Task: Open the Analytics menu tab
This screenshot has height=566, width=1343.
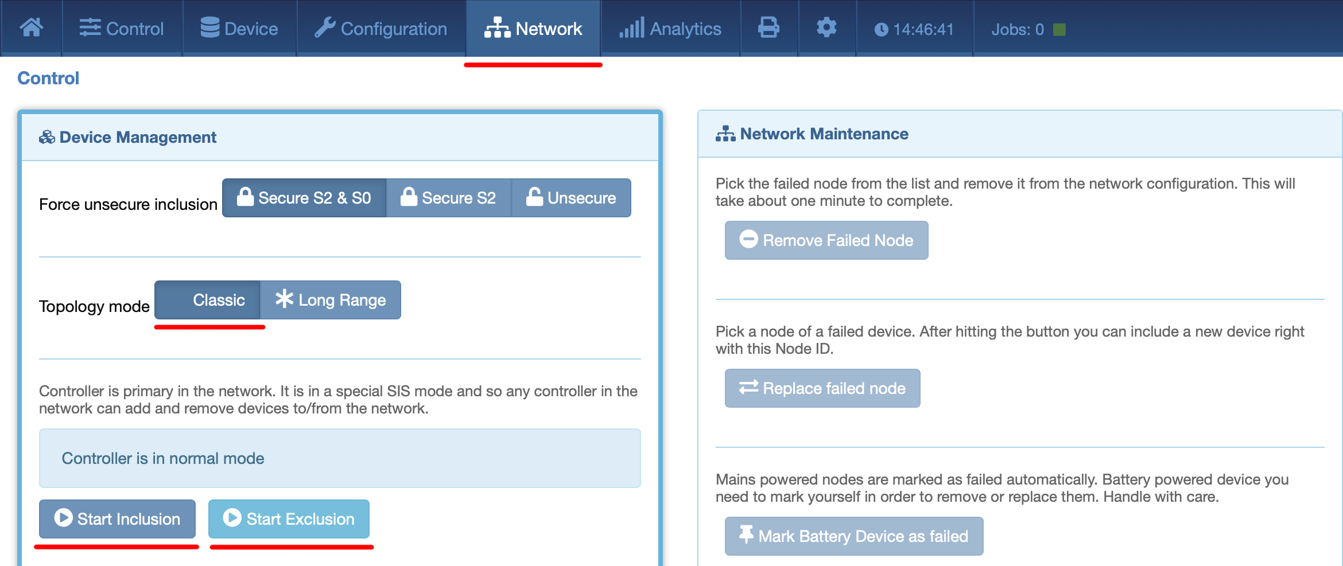Action: 670,28
